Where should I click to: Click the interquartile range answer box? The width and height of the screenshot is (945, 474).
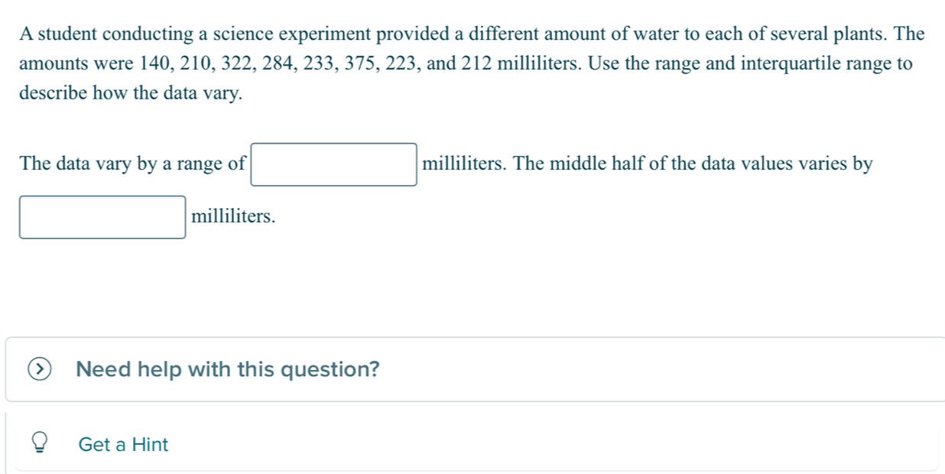pyautogui.click(x=102, y=217)
